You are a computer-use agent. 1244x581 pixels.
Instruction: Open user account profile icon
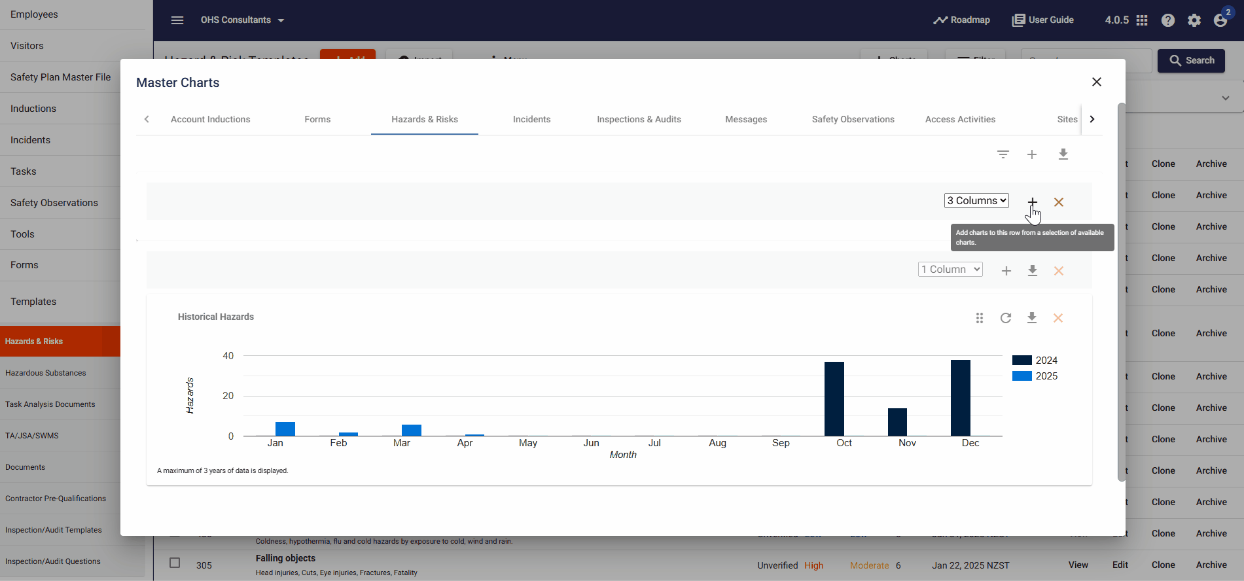1220,20
